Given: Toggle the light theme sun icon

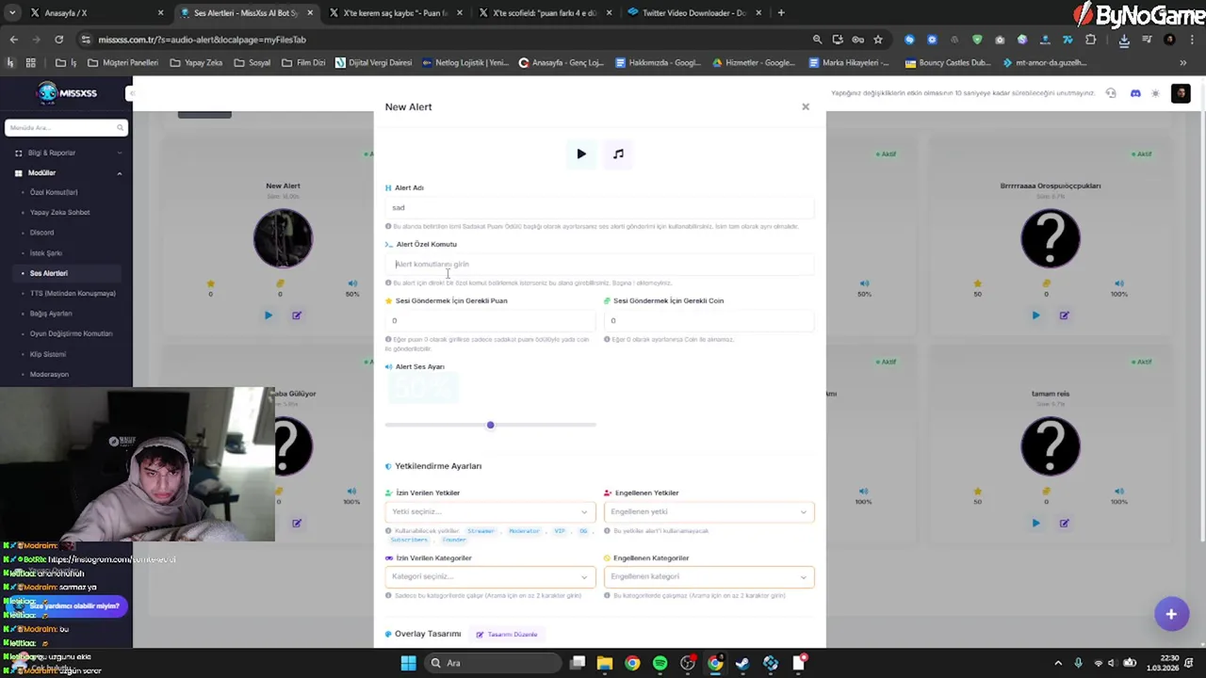Looking at the screenshot, I should point(1156,93).
